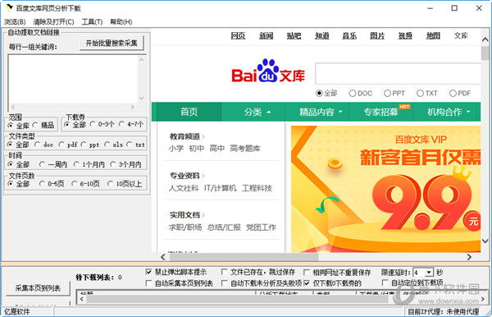The width and height of the screenshot is (492, 317).
Task: Open the 实用文档 category
Action: tap(184, 215)
